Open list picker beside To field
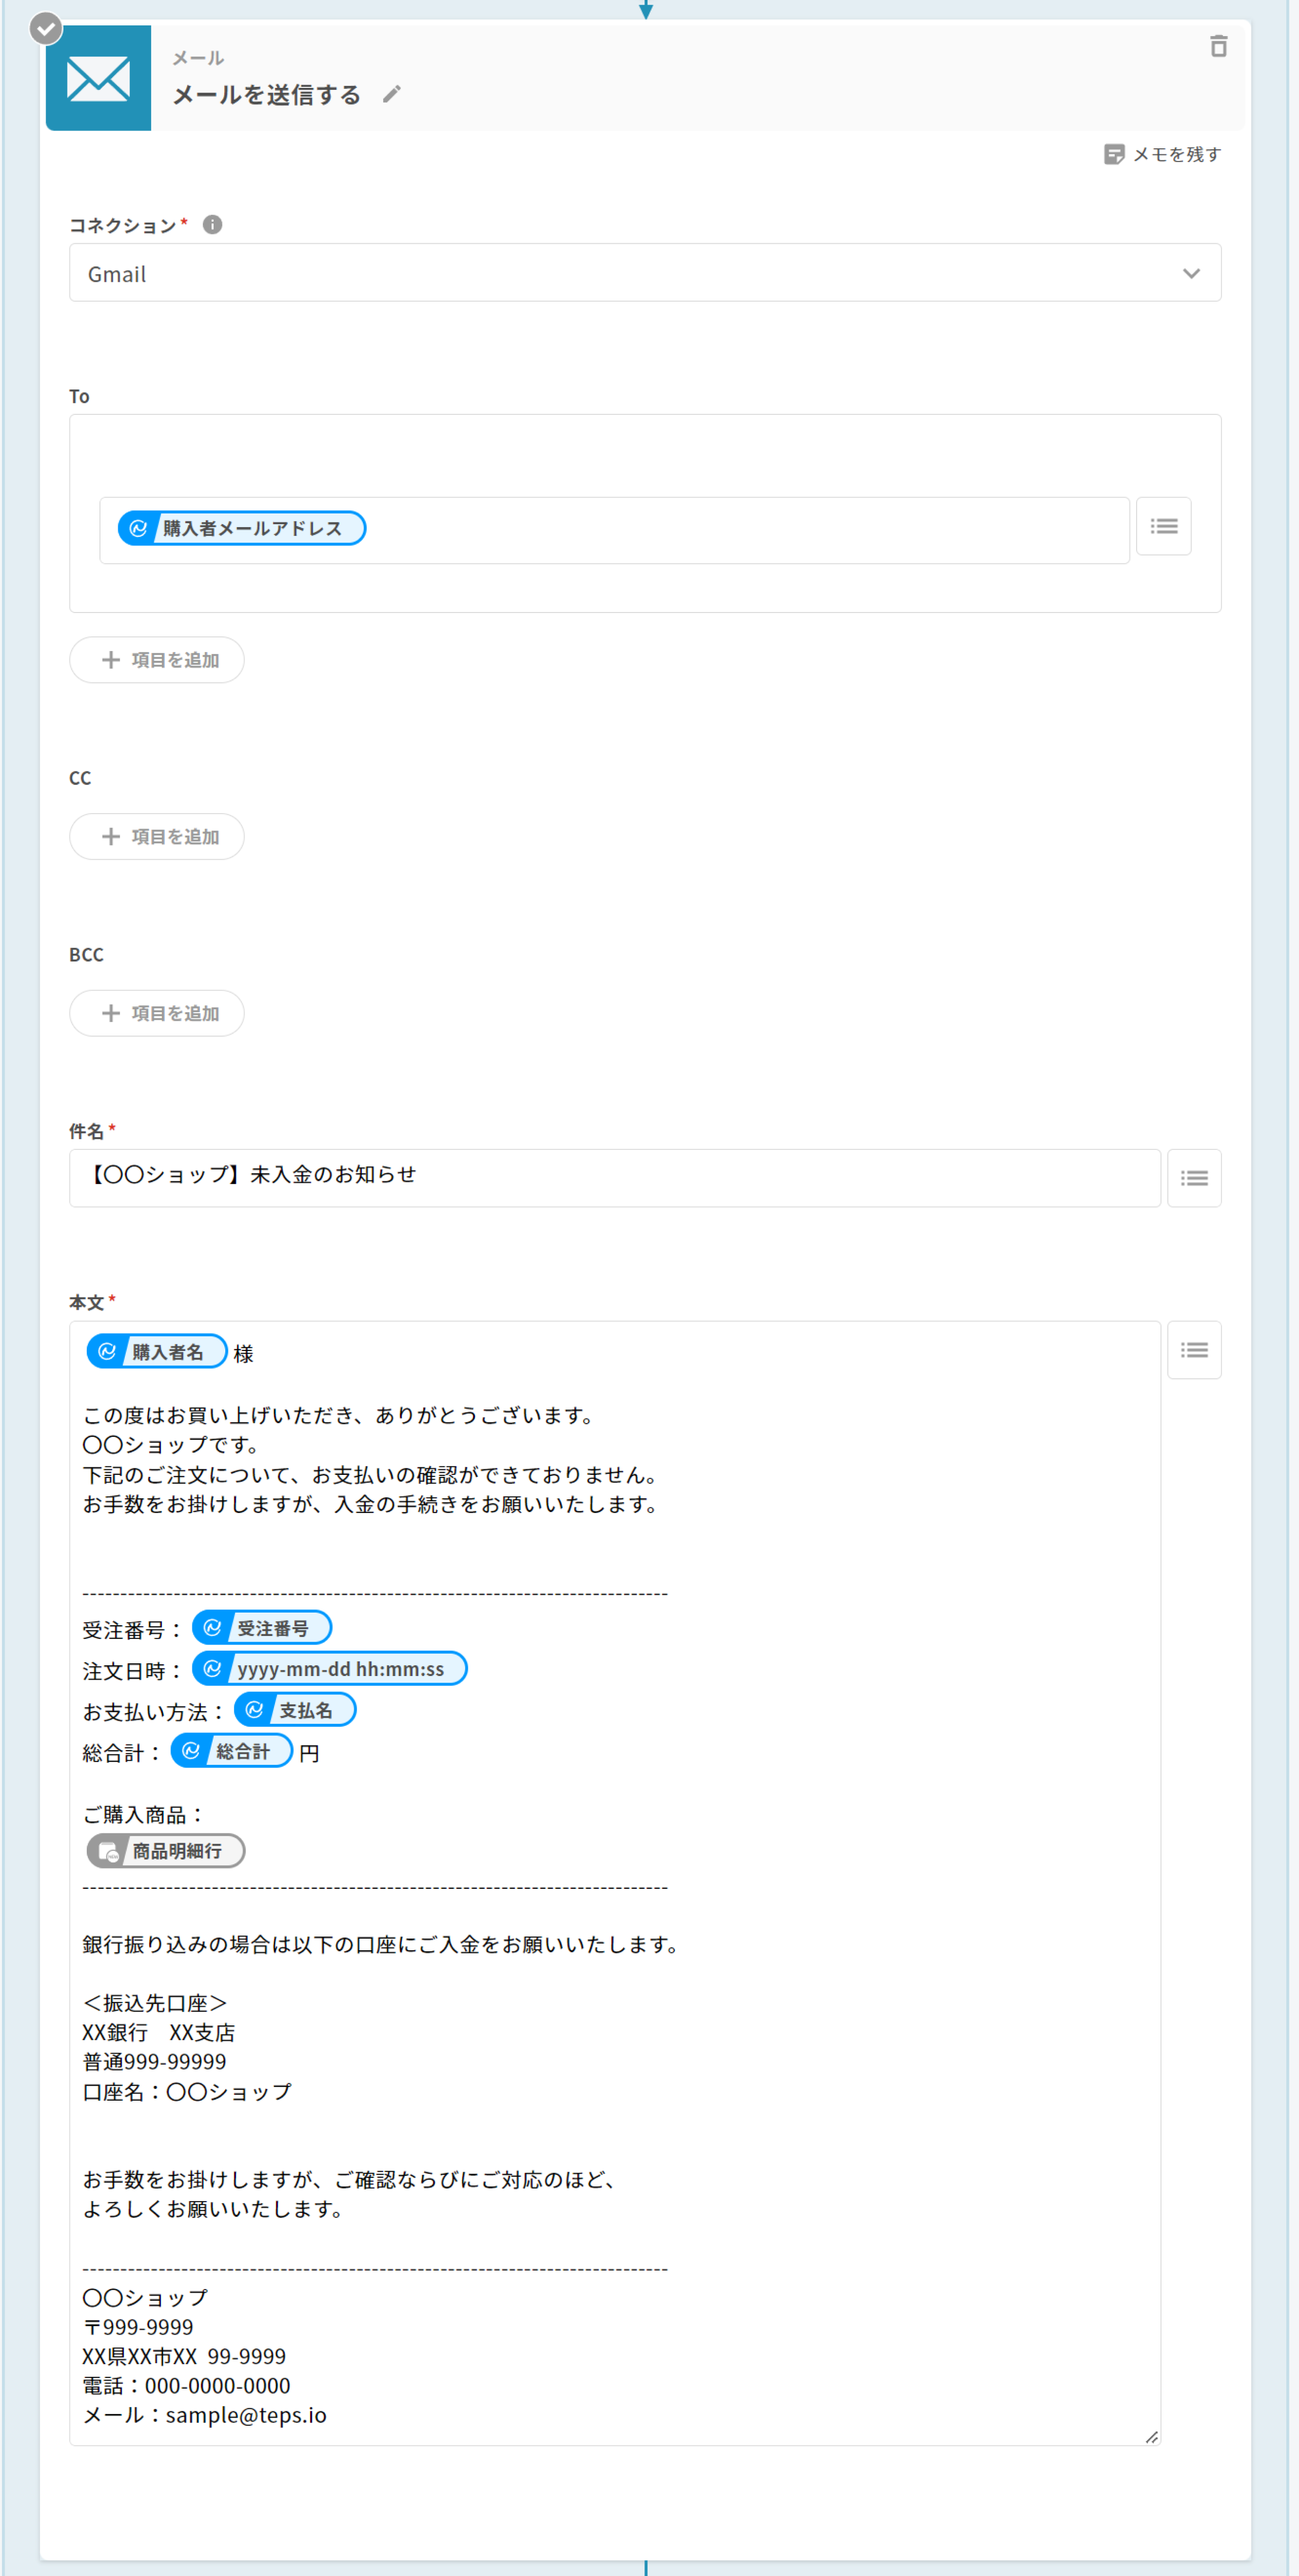The height and width of the screenshot is (2576, 1299). pos(1163,526)
